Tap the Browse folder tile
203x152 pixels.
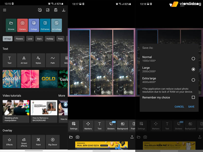(11, 25)
